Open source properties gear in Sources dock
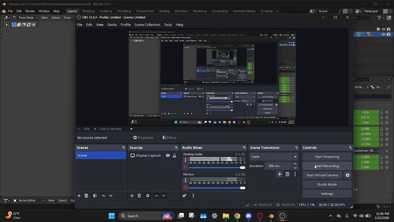 pos(148,196)
